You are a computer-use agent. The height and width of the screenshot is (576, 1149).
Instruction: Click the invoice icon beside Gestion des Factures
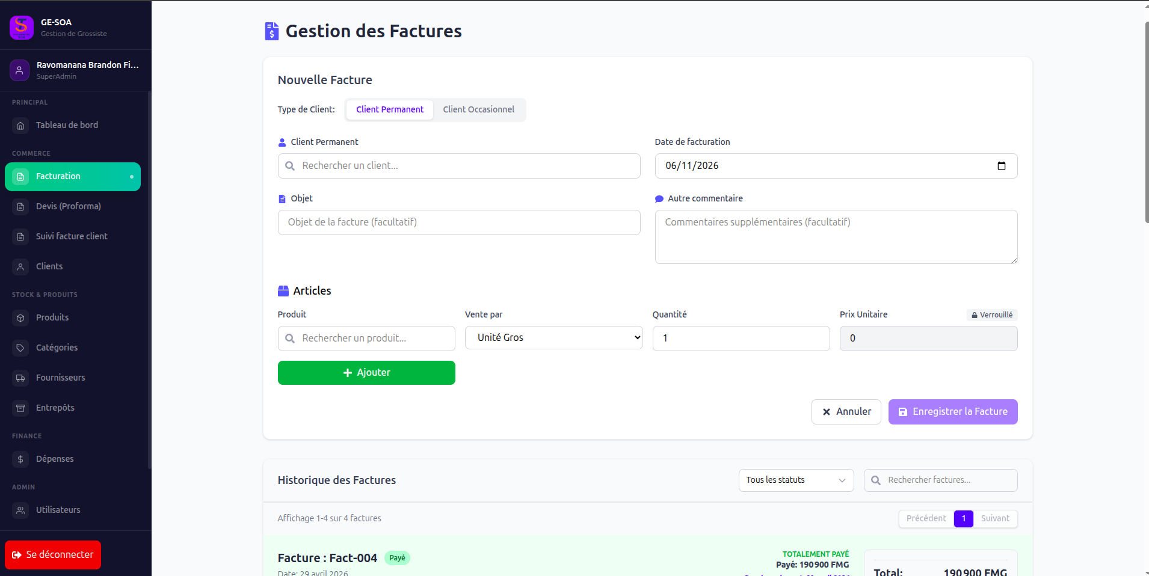pyautogui.click(x=272, y=31)
